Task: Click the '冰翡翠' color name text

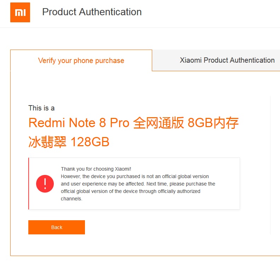Action: coord(47,142)
